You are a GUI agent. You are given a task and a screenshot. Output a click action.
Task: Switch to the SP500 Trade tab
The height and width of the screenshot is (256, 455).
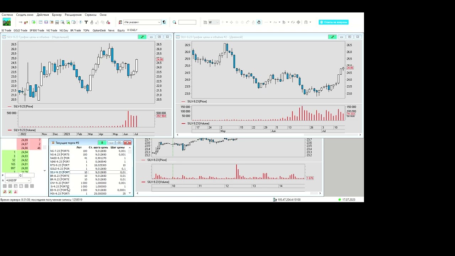[37, 30]
